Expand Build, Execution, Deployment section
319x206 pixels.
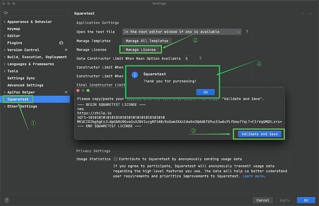pos(5,57)
